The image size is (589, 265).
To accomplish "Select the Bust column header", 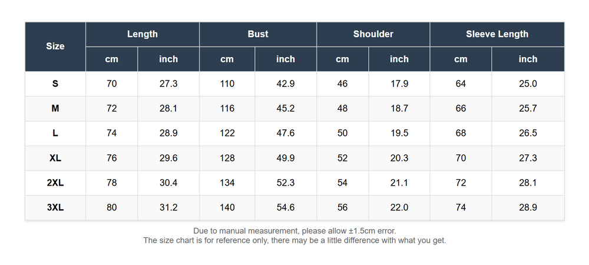I will tap(258, 34).
